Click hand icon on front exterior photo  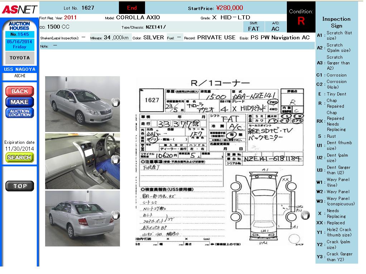115,102
